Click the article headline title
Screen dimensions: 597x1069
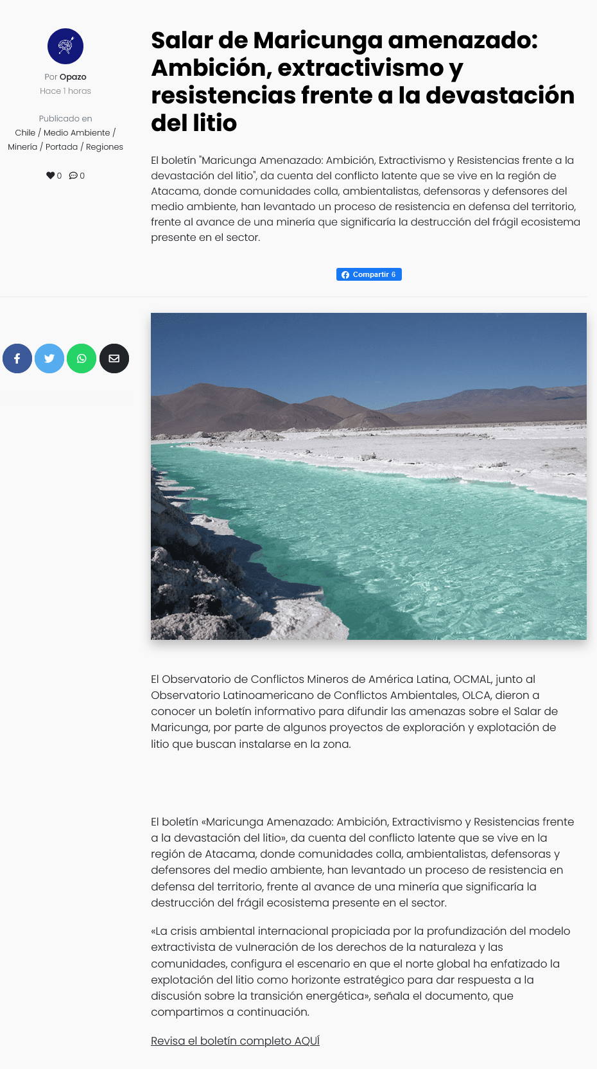[x=363, y=82]
